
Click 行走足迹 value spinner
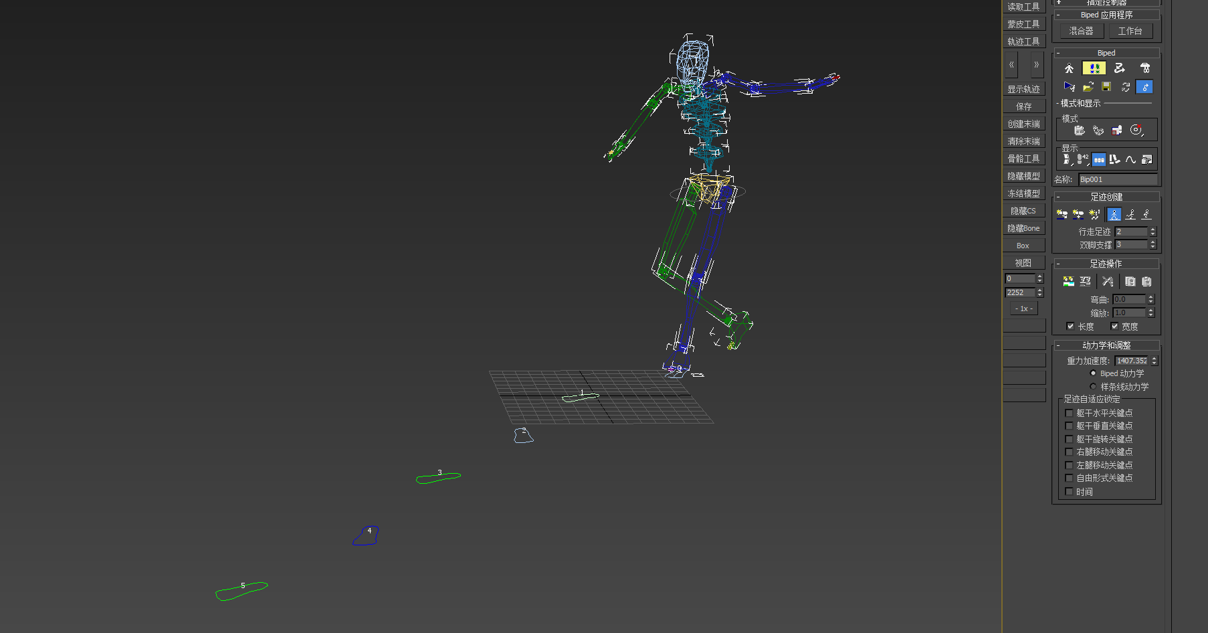[1152, 232]
